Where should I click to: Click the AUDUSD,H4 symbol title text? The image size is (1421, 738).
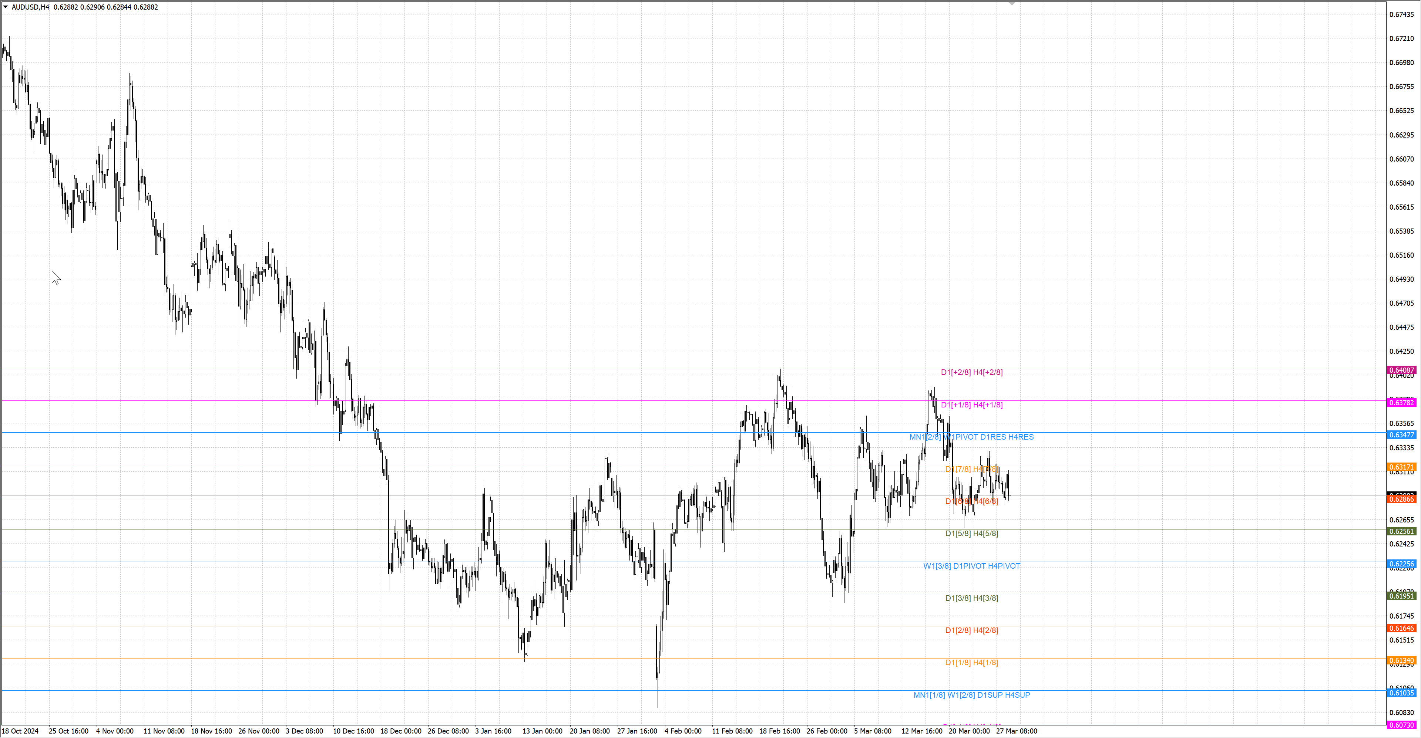(30, 7)
